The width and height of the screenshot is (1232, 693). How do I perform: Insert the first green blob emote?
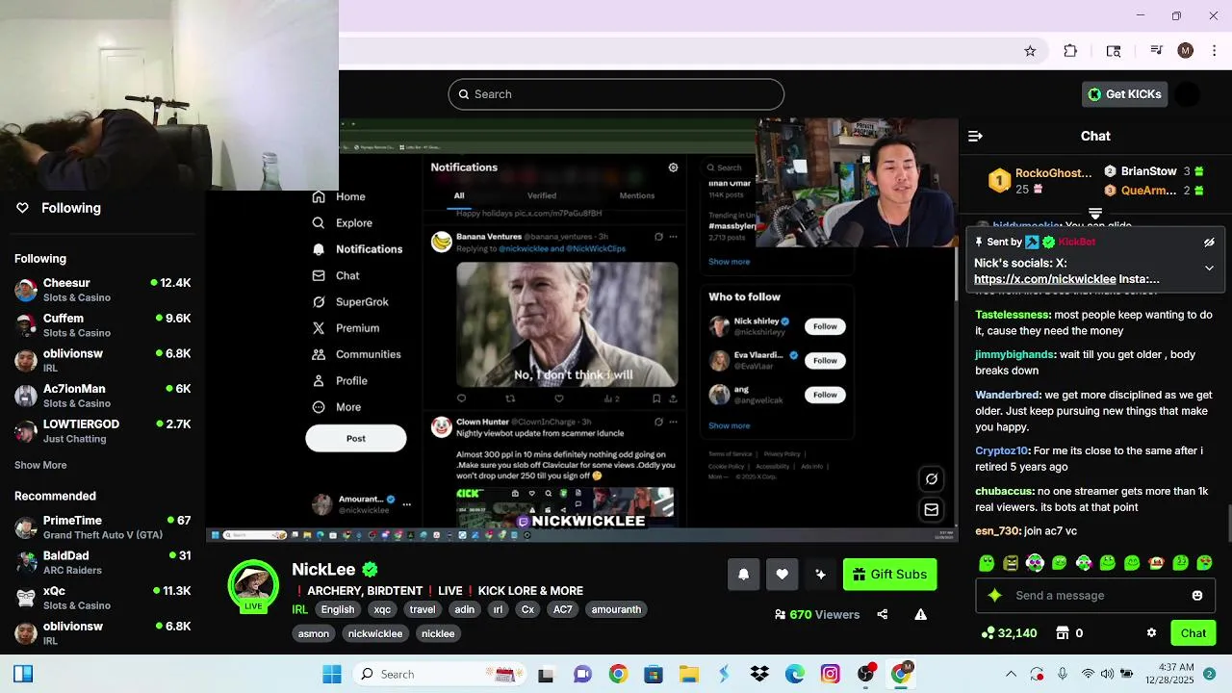(986, 563)
